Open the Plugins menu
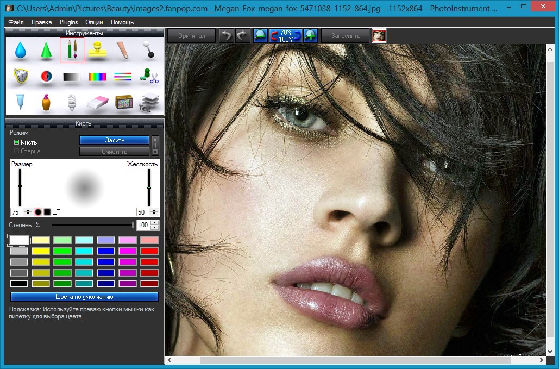This screenshot has width=559, height=369. coord(69,22)
